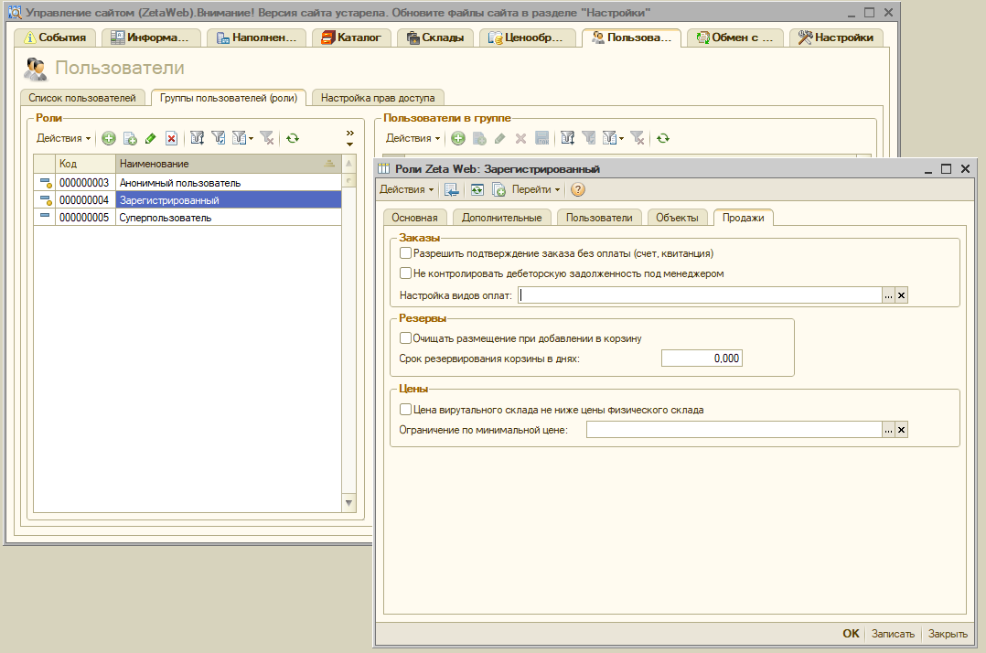
Task: Open the Перейти dropdown menu
Action: 536,189
